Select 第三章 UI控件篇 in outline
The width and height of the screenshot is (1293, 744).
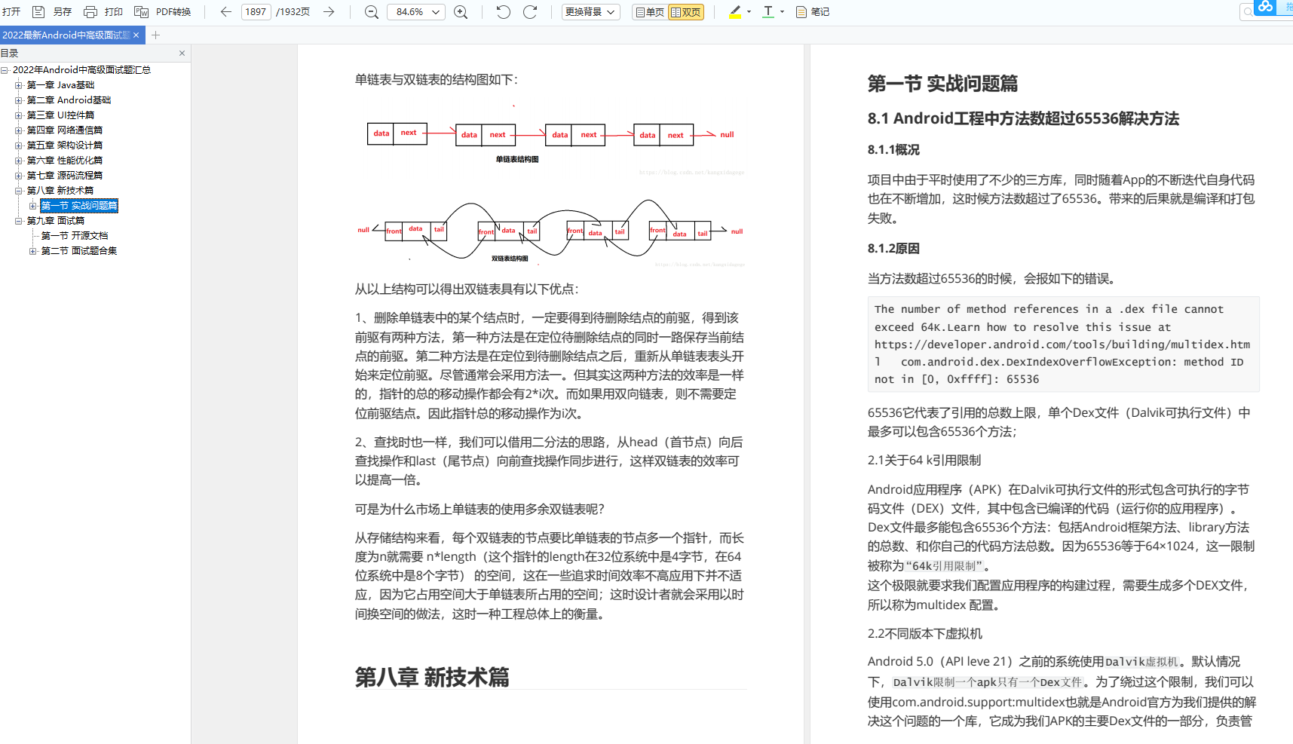60,115
